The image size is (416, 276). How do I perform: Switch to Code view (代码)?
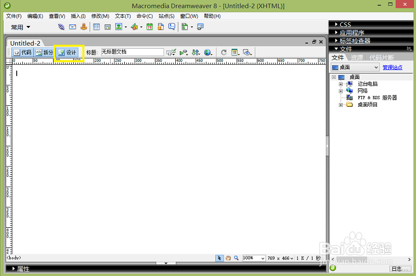click(x=22, y=52)
